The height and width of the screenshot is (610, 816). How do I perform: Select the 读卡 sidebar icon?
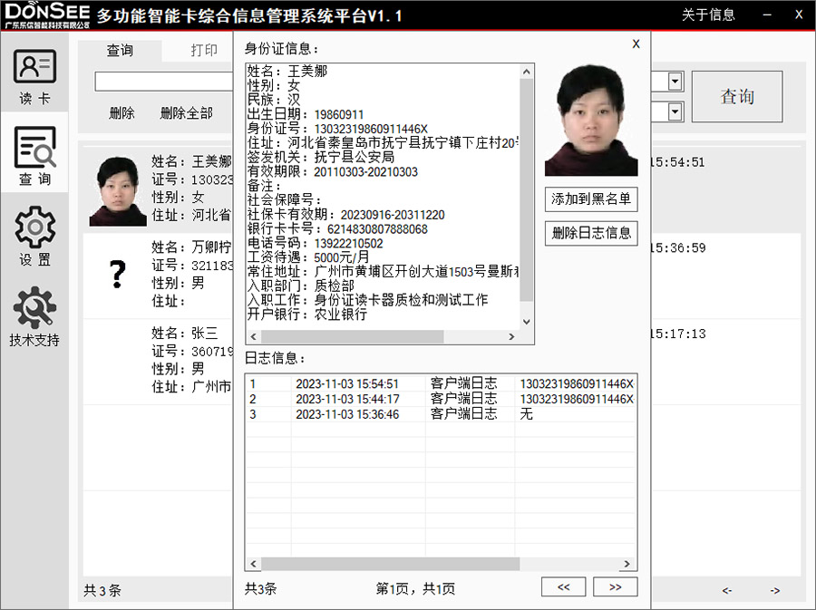34,73
